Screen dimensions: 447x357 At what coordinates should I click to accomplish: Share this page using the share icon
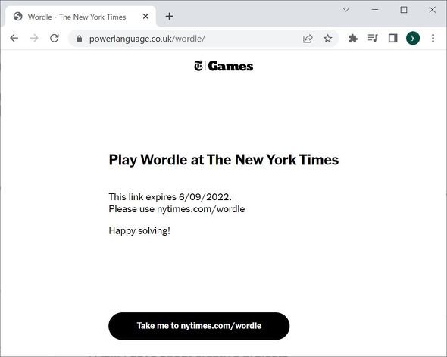(308, 39)
